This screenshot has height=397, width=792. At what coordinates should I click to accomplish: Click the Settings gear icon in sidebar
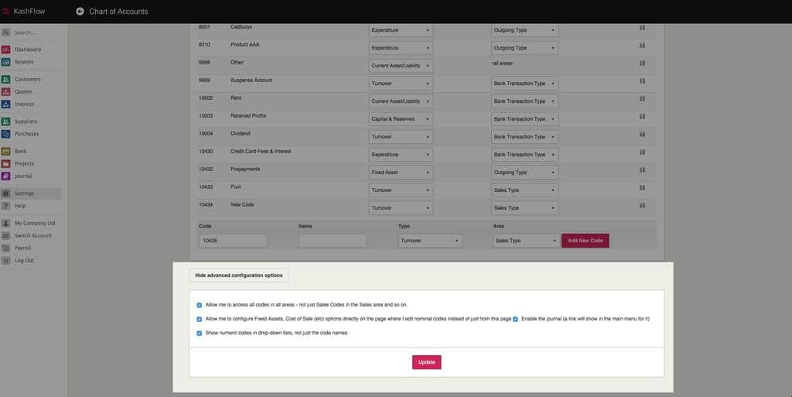tap(6, 193)
